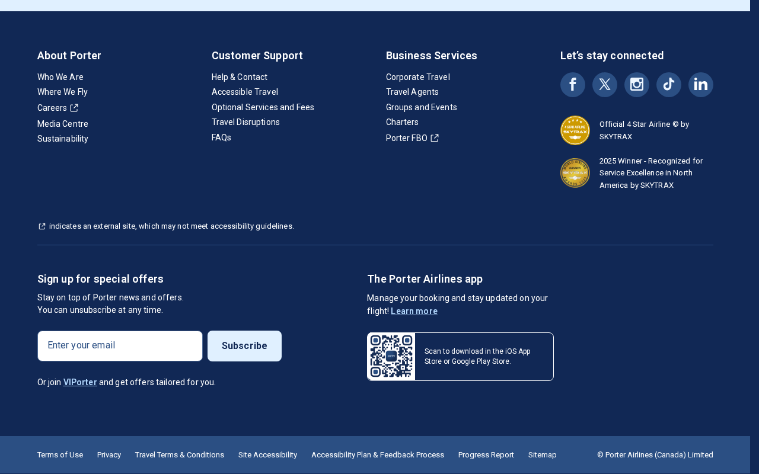Click the external-link icon beside Porter FBO

tap(435, 138)
